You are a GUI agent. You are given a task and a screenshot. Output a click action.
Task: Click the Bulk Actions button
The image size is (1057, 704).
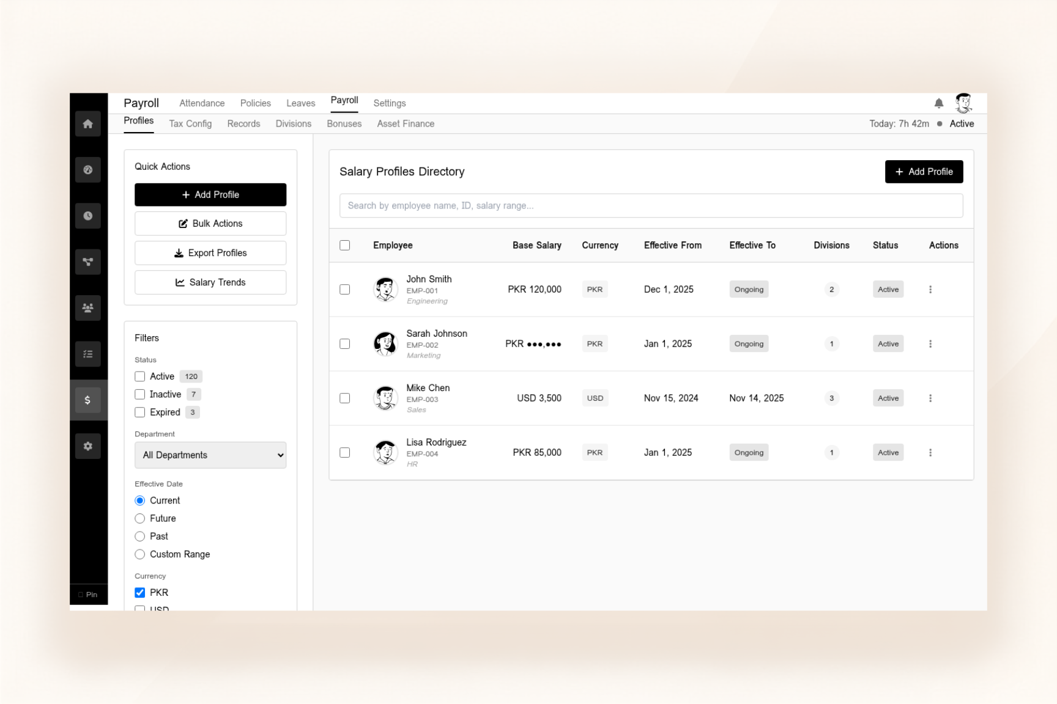pyautogui.click(x=210, y=224)
